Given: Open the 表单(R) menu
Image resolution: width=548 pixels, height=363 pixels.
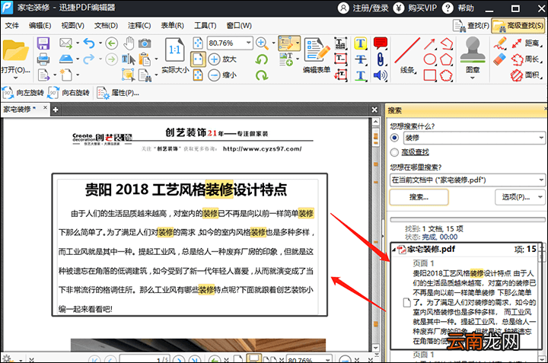Looking at the screenshot, I should (172, 26).
